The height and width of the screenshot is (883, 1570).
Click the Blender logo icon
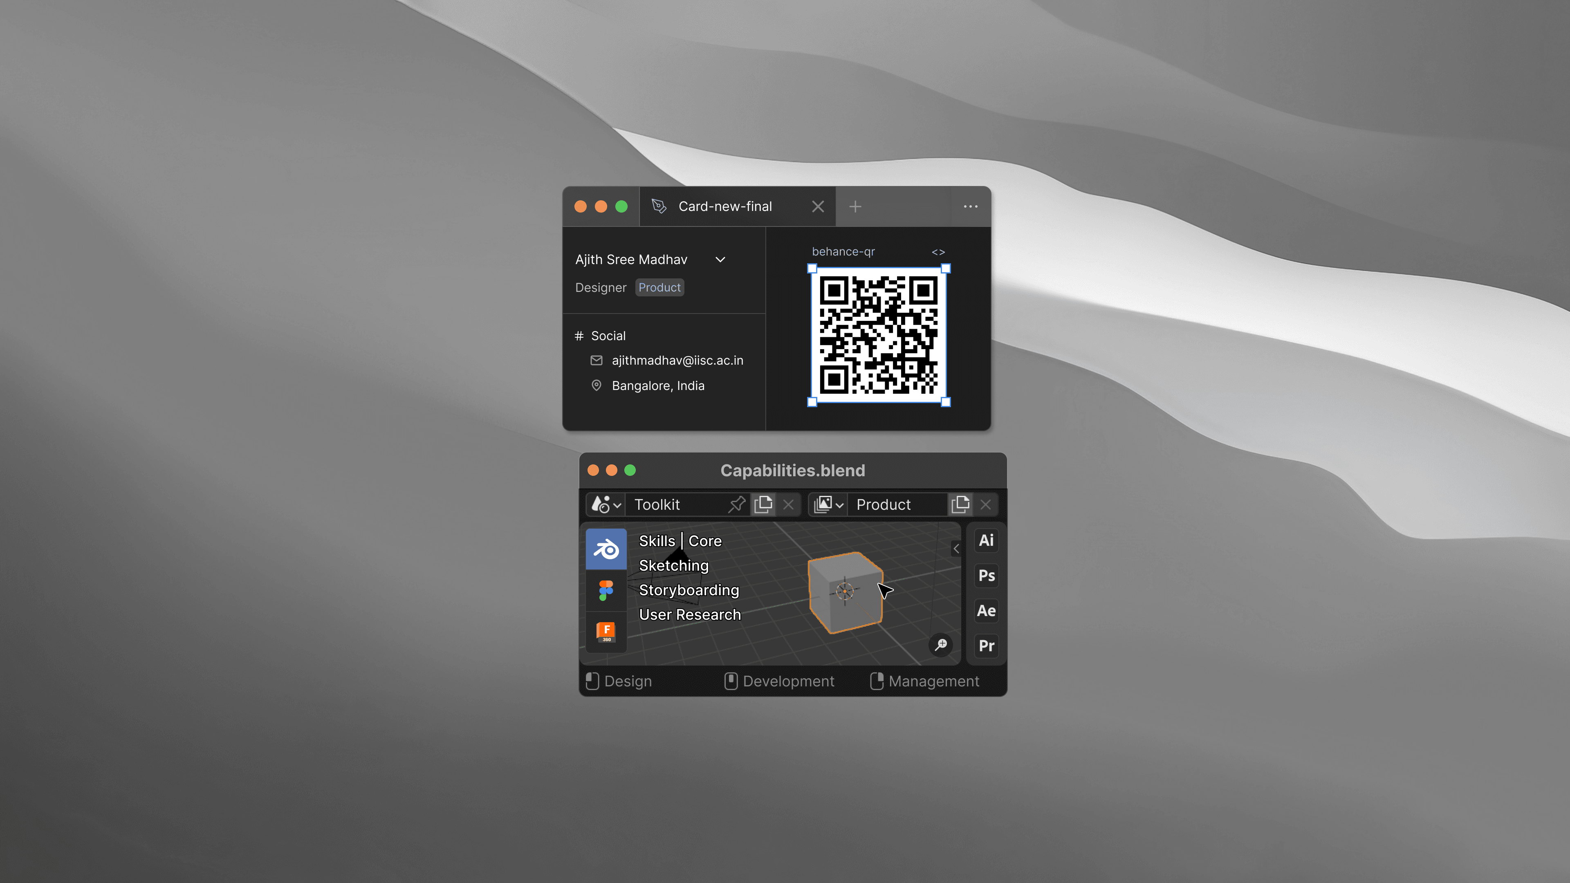606,549
